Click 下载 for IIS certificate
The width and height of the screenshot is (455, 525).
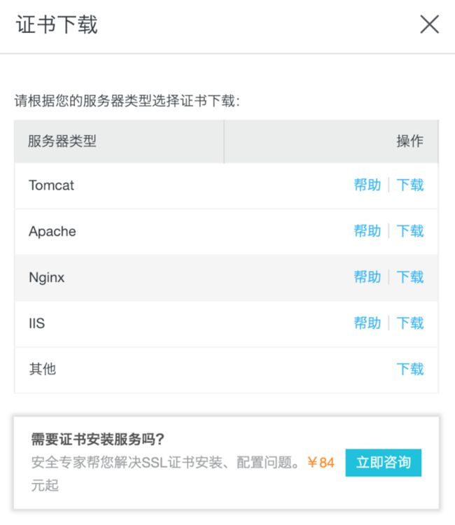click(410, 323)
